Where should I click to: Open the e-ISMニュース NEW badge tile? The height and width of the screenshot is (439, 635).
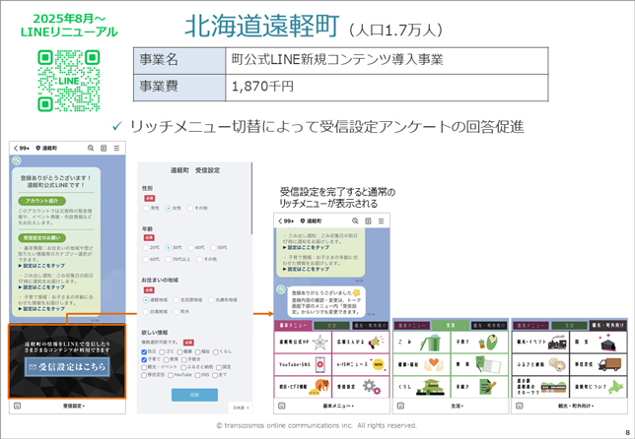[x=361, y=364]
